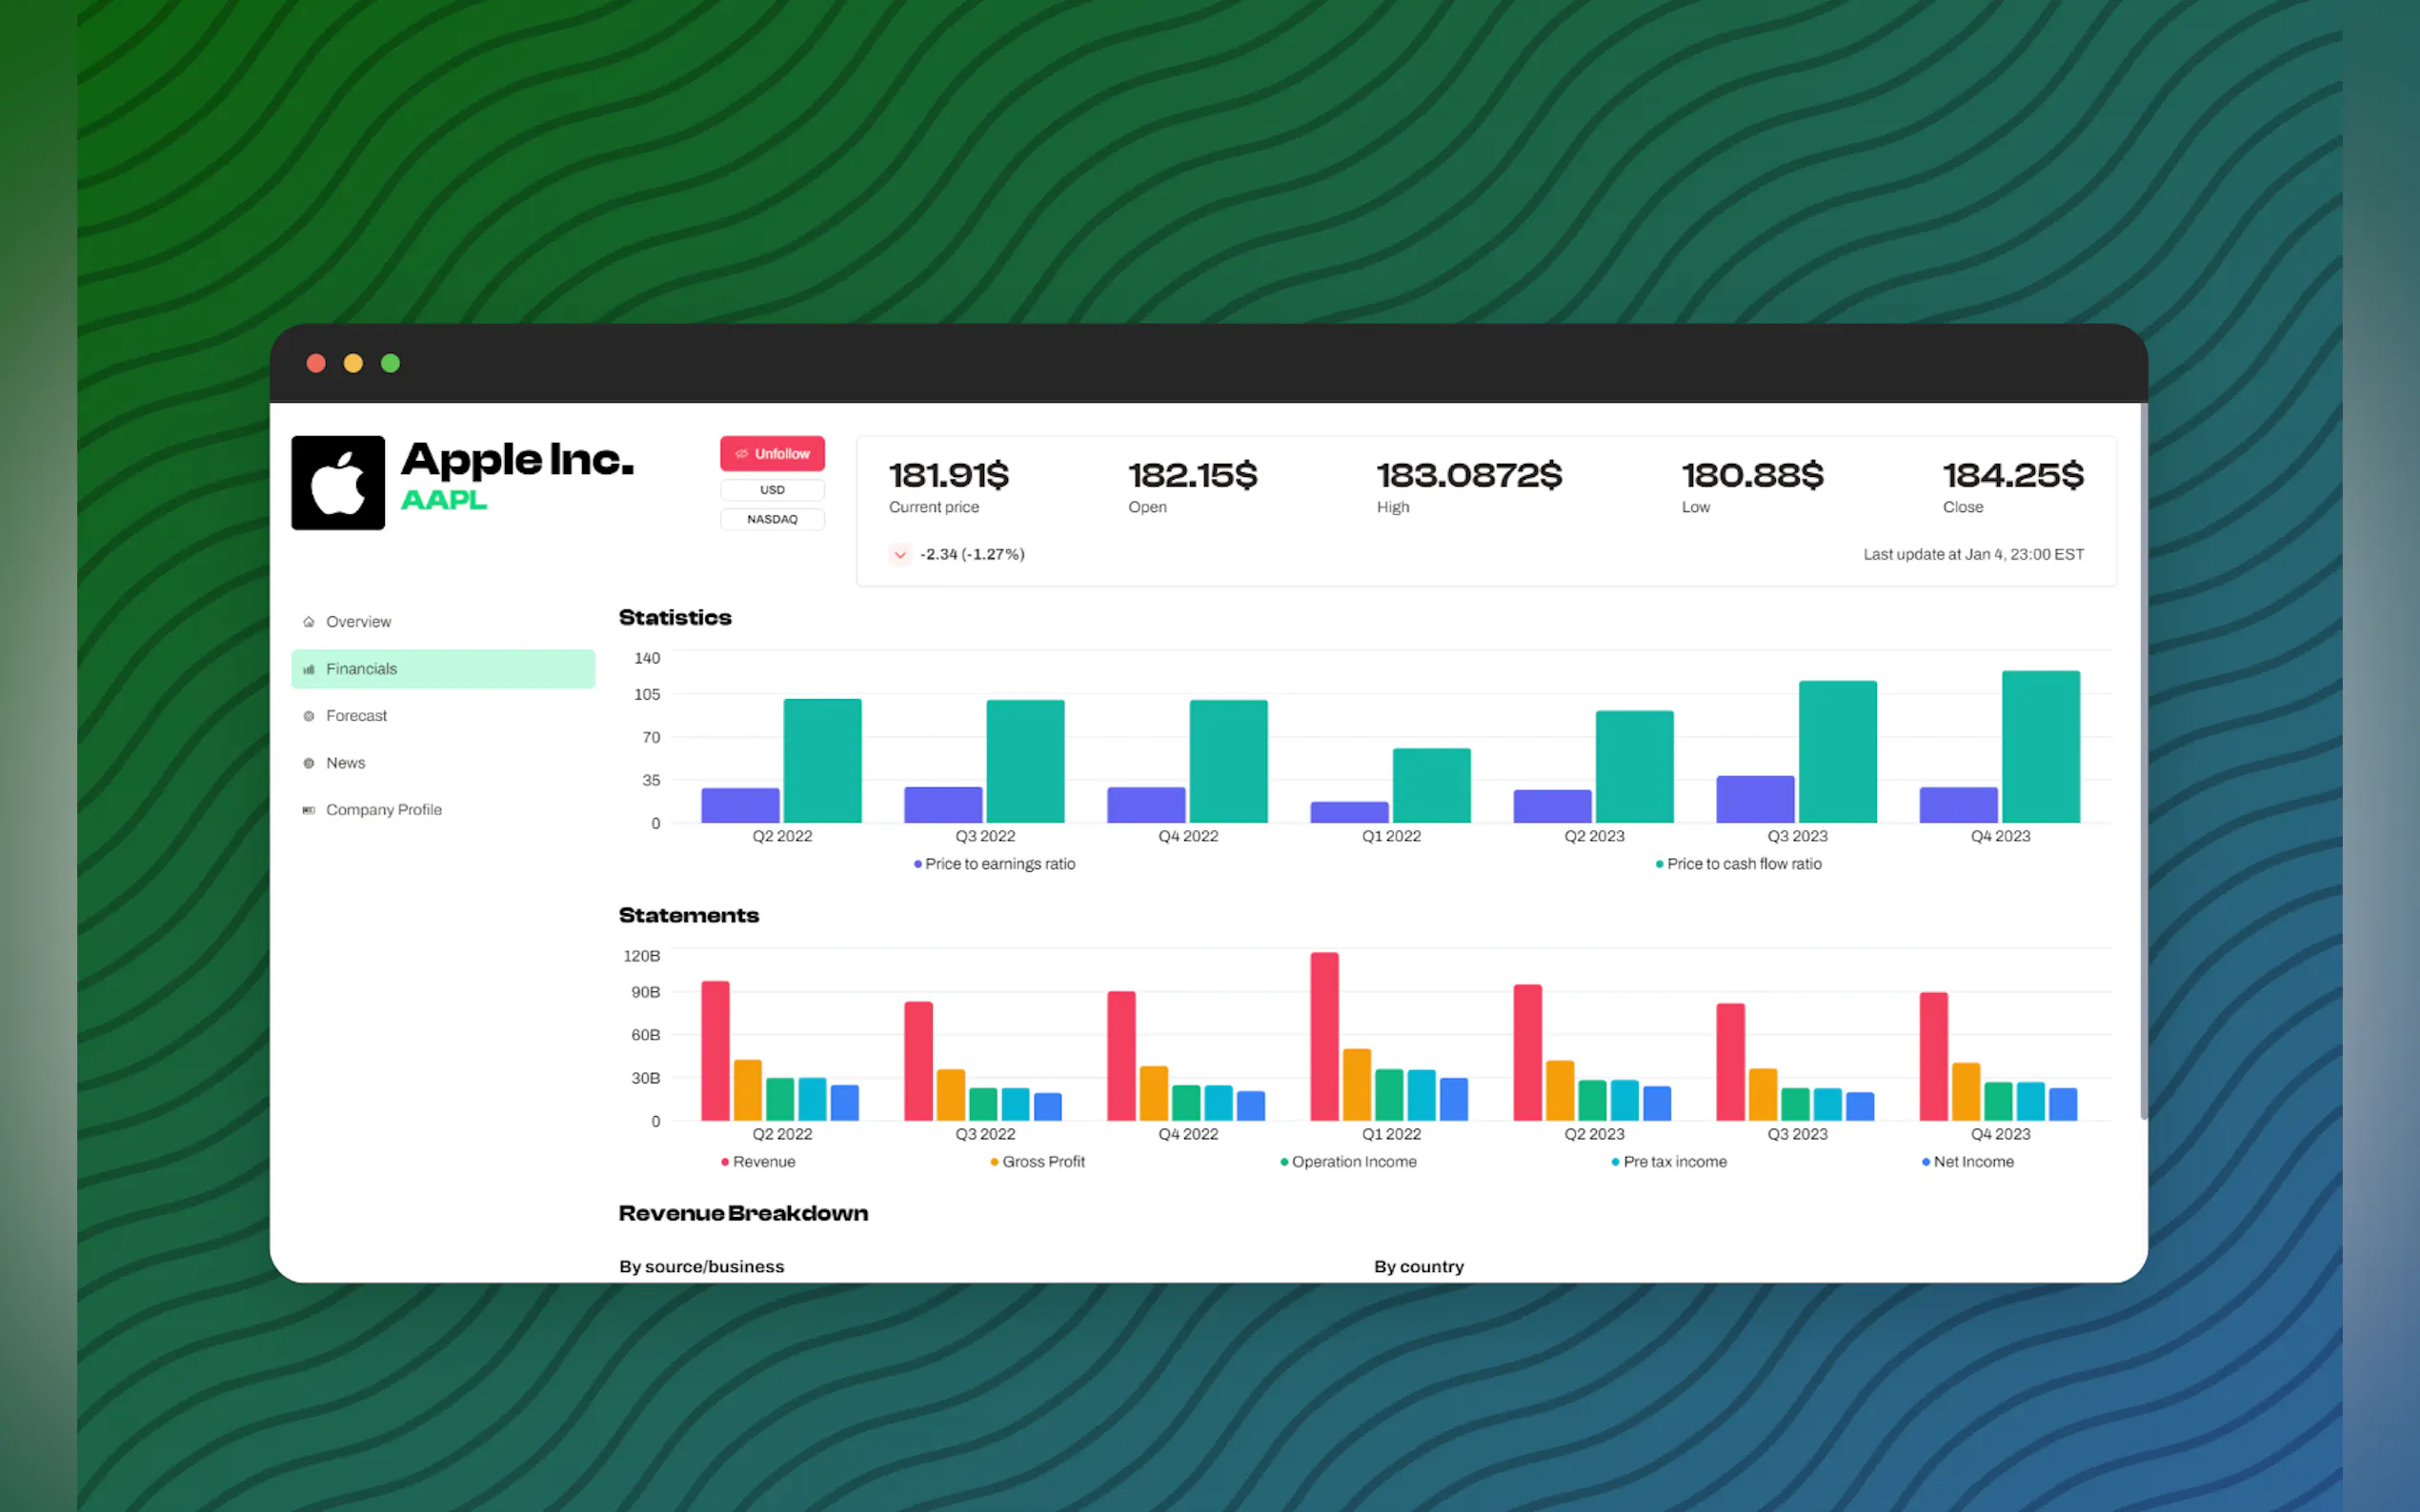Click the red down-chevron price change icon
This screenshot has width=2420, height=1512.
coord(899,554)
